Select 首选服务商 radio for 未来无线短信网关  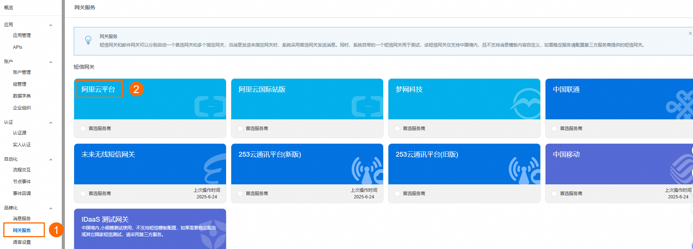[x=83, y=194]
